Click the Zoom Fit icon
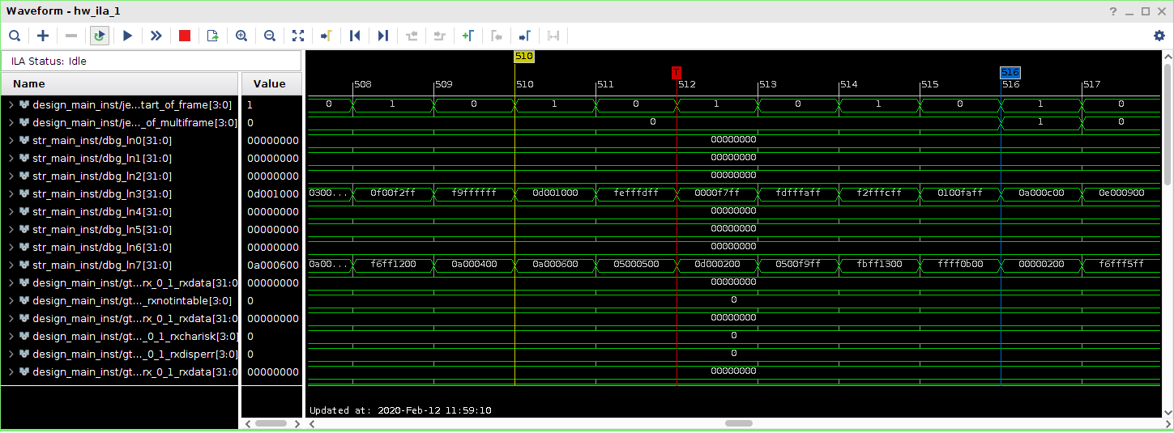The height and width of the screenshot is (433, 1174). click(x=297, y=36)
